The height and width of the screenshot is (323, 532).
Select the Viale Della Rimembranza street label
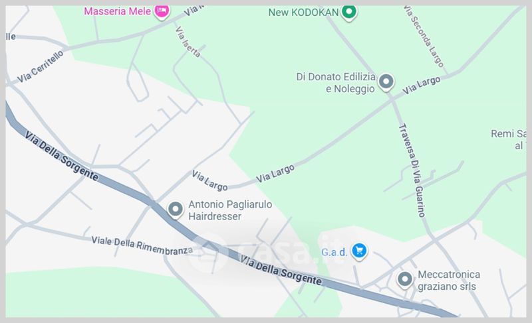(x=142, y=245)
